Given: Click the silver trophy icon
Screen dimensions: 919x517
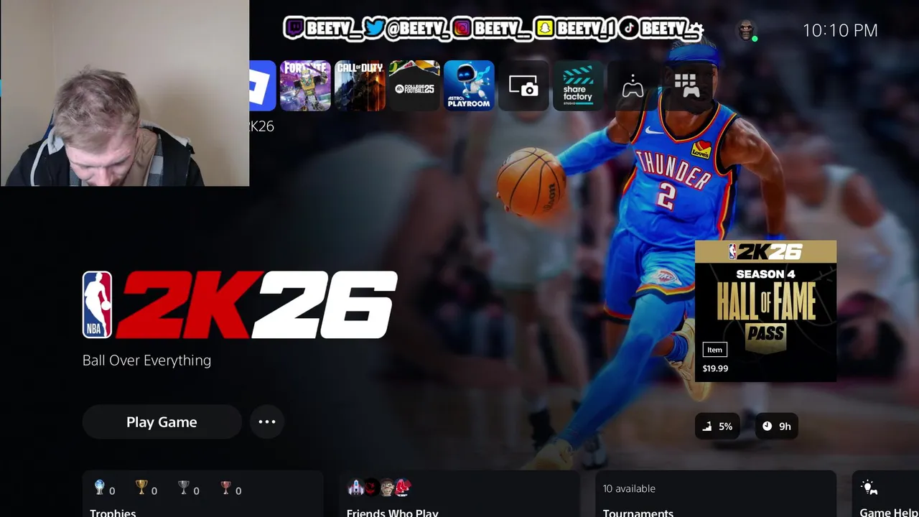Looking at the screenshot, I should [x=184, y=488].
